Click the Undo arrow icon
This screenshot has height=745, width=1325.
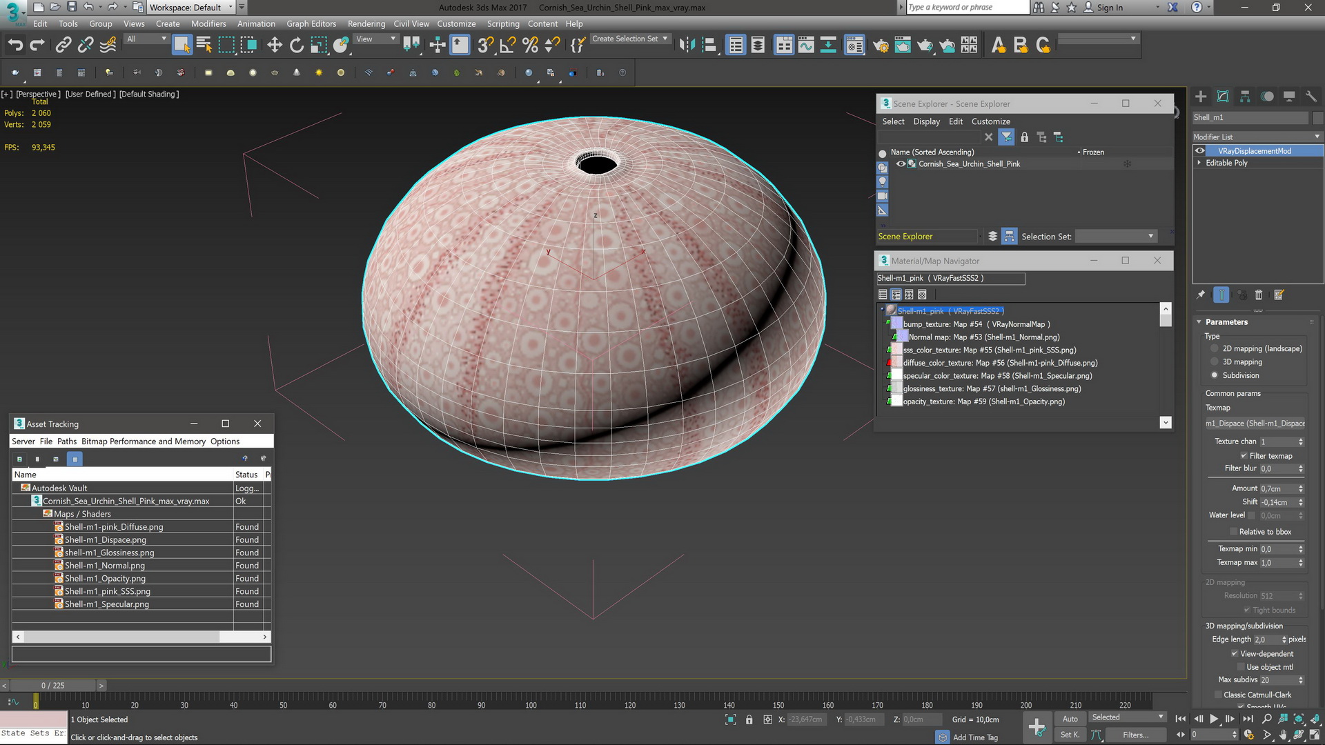pyautogui.click(x=15, y=46)
